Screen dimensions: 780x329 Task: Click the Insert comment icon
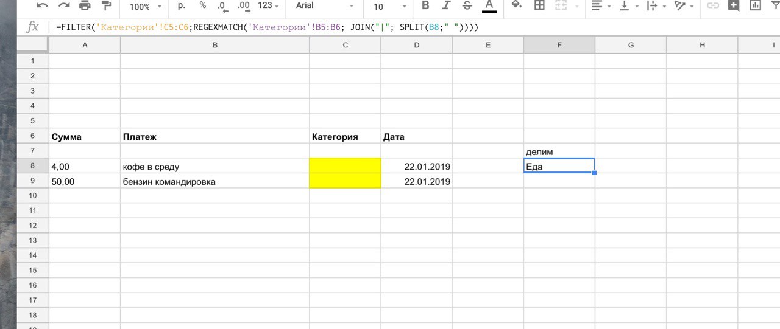point(734,6)
